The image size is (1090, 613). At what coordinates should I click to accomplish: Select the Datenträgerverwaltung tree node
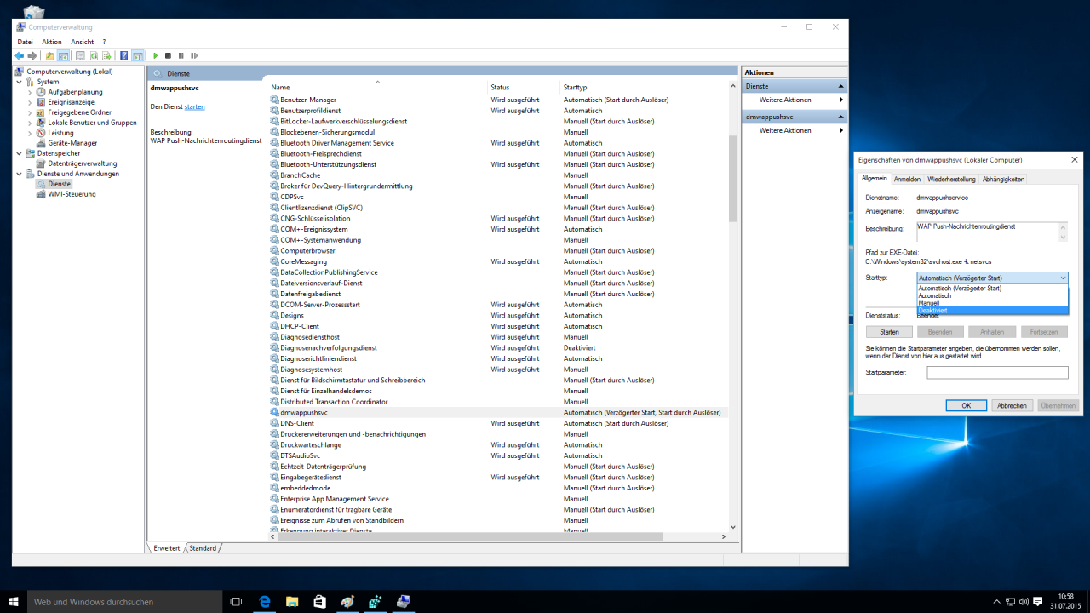tap(82, 163)
